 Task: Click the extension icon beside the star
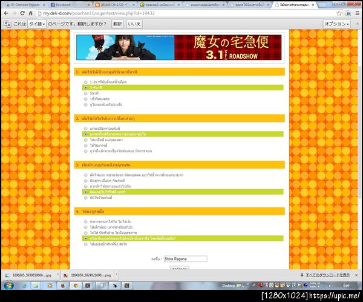coord(348,13)
